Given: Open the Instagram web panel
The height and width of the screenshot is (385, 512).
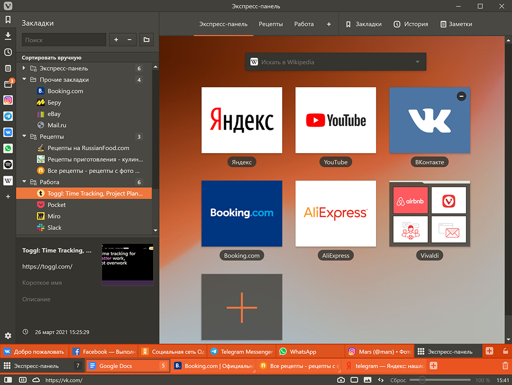Looking at the screenshot, I should 8,100.
